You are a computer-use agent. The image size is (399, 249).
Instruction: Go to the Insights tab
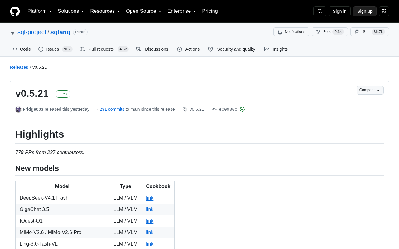click(x=276, y=49)
